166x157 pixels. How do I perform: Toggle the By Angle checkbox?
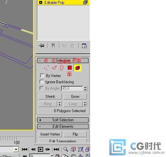point(41,88)
